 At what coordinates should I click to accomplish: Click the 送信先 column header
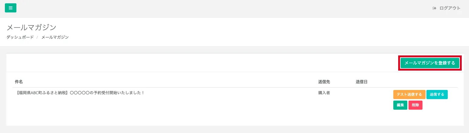tap(324, 82)
